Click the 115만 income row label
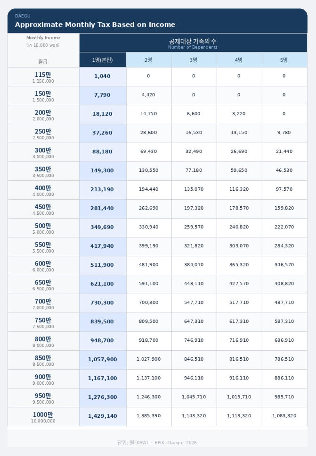316x456 pixels. pyautogui.click(x=43, y=77)
